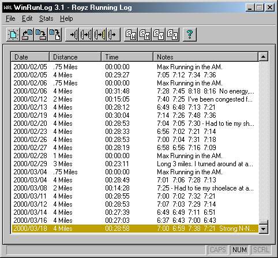Click the note "7:25 - Had to tie my shoelace"
Image resolution: width=278 pixels, height=258 pixels.
click(205, 188)
